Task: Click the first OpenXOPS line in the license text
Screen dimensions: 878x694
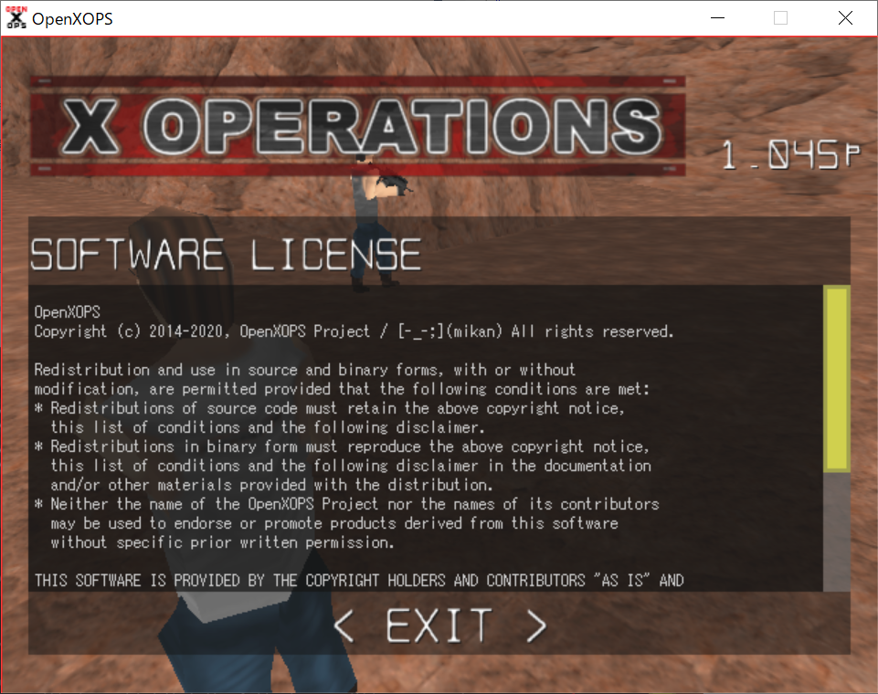Action: tap(68, 311)
